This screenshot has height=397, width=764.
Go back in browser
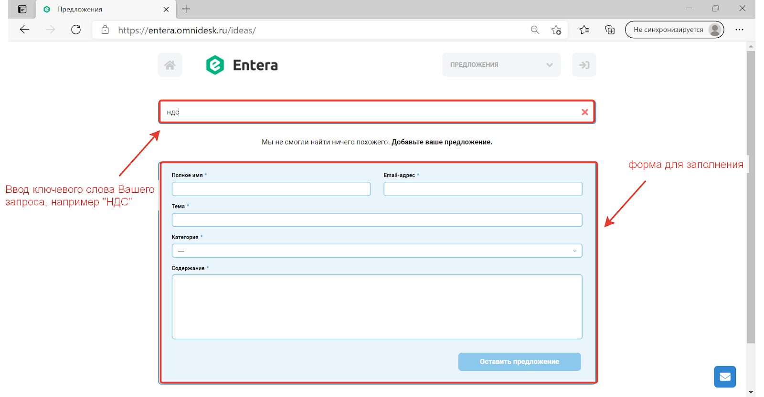pyautogui.click(x=25, y=30)
